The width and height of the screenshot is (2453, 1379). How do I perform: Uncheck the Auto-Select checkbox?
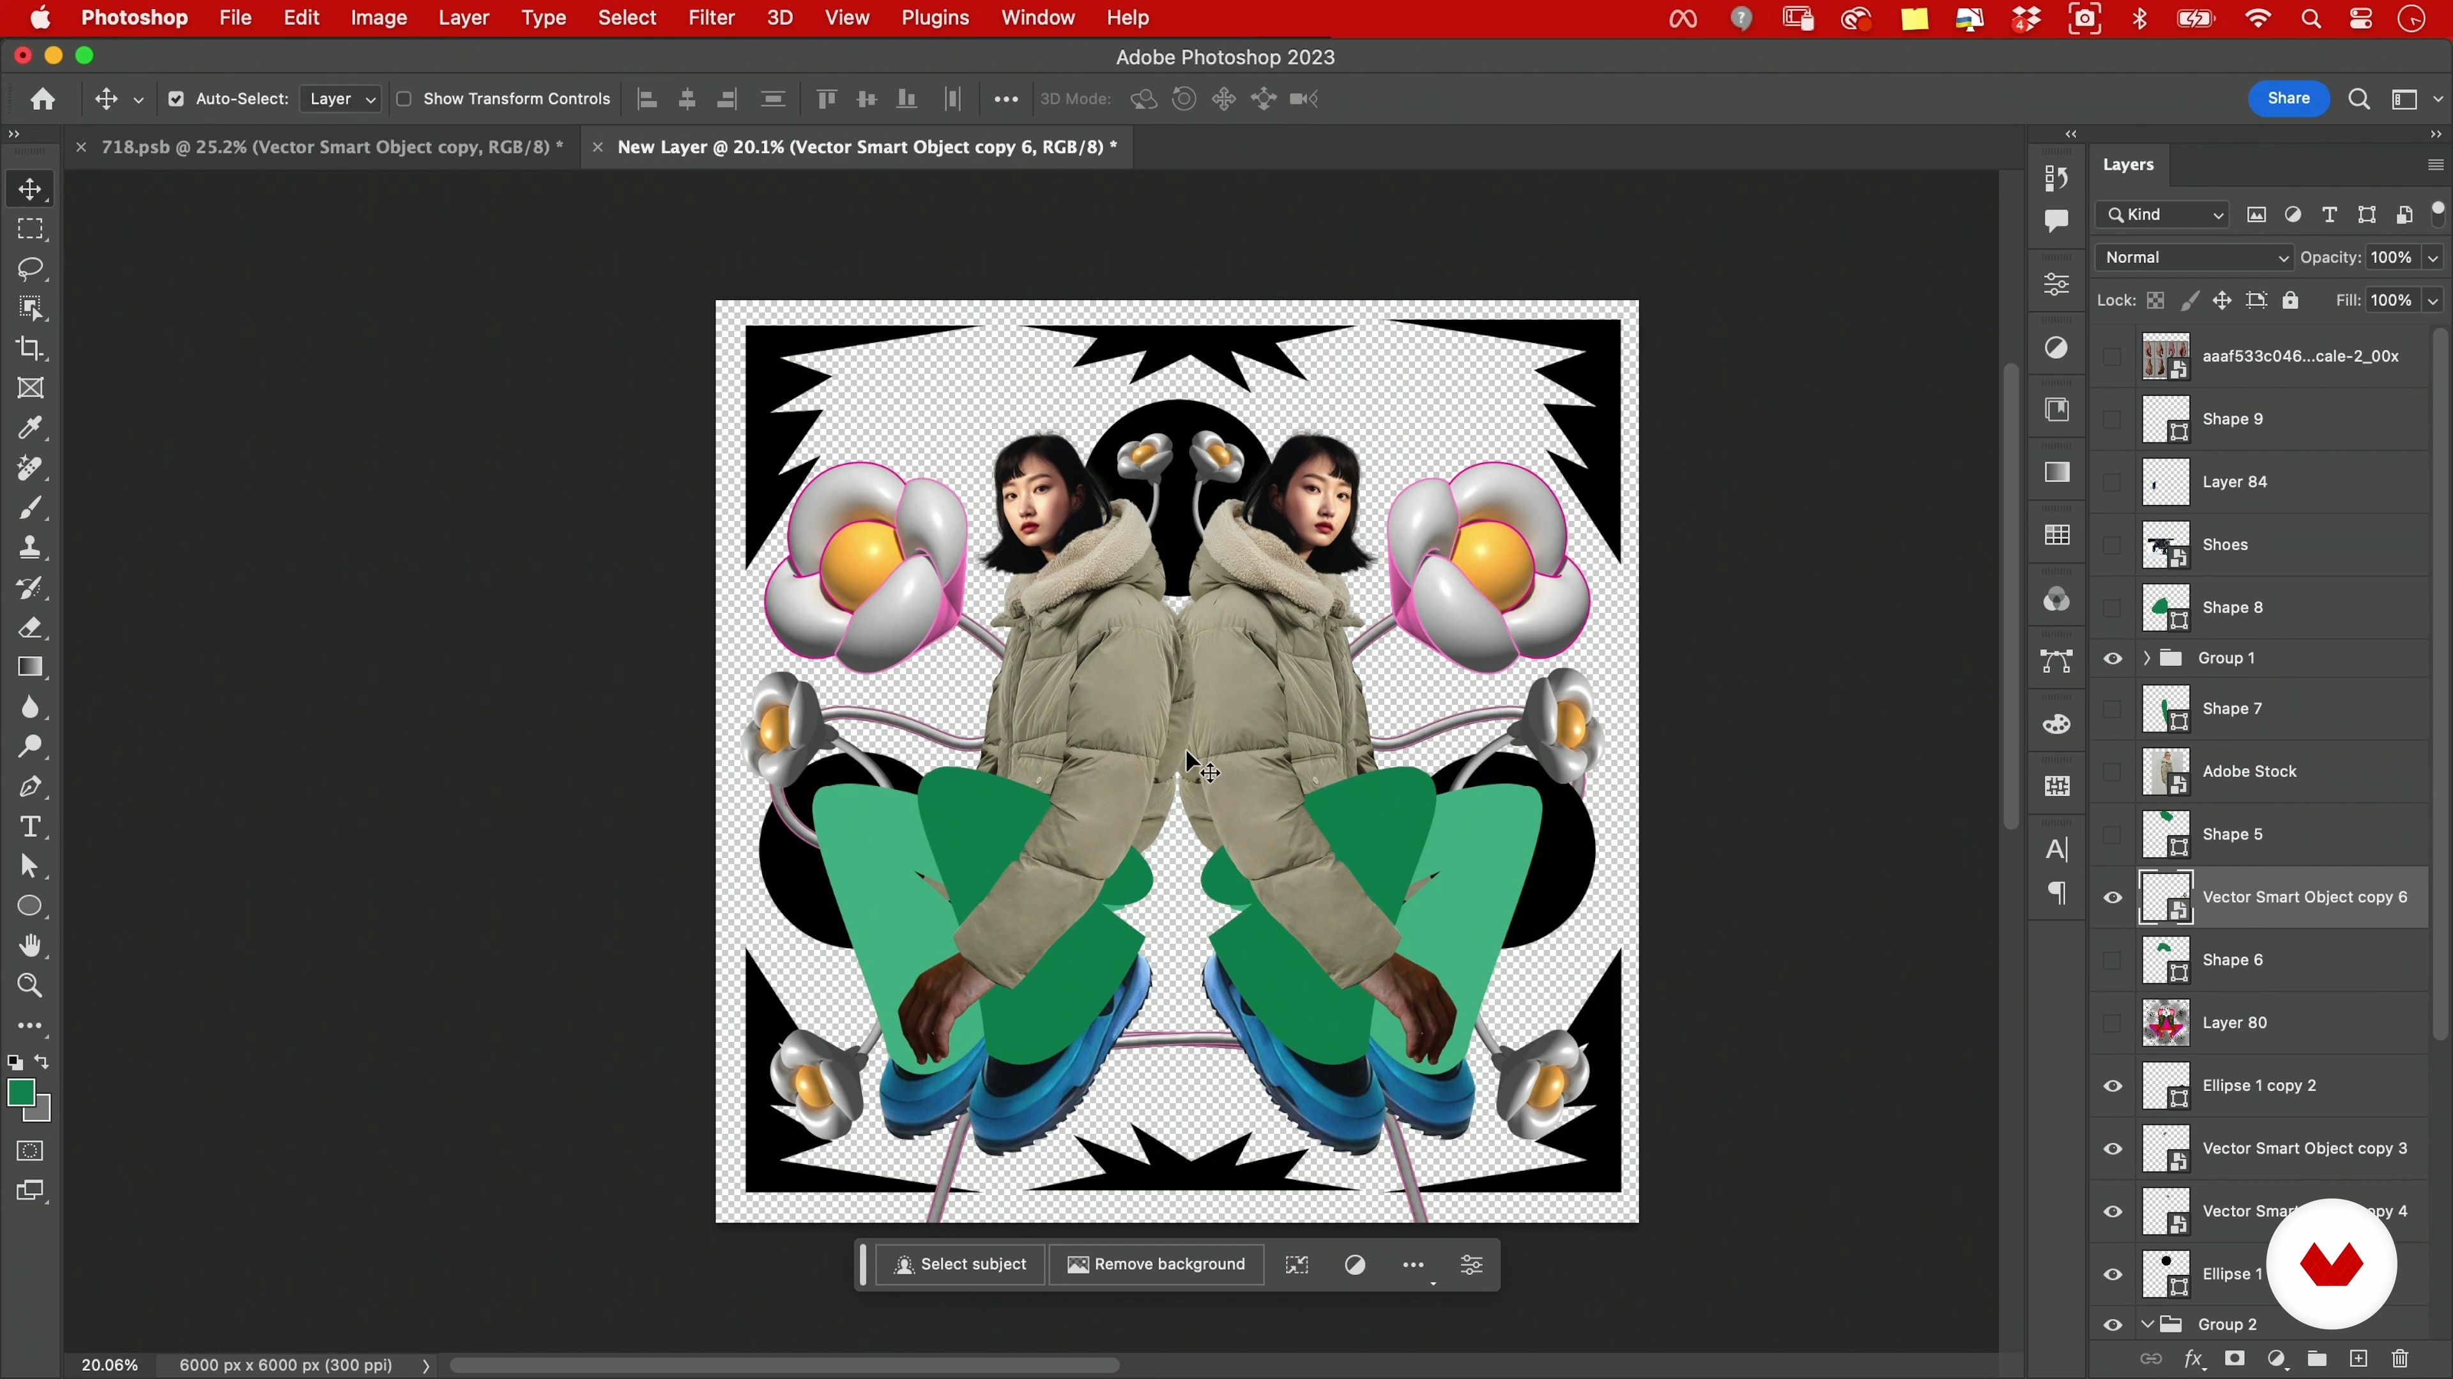coord(176,99)
